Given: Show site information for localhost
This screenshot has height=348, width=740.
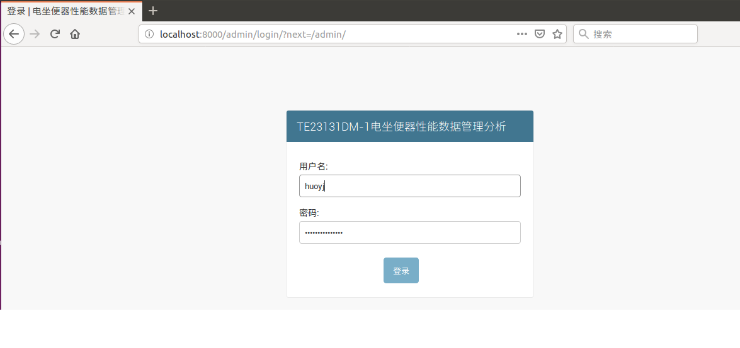Looking at the screenshot, I should tap(149, 34).
